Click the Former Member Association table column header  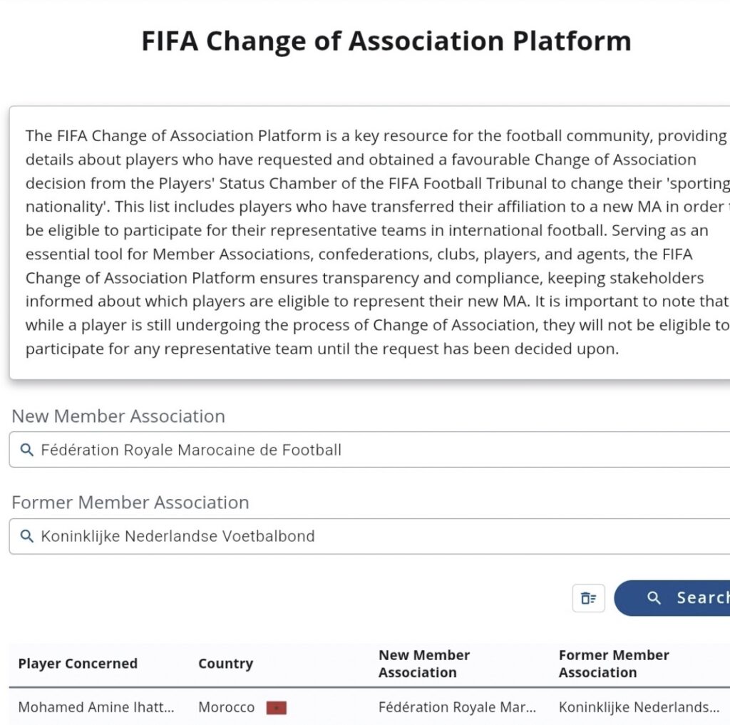614,664
